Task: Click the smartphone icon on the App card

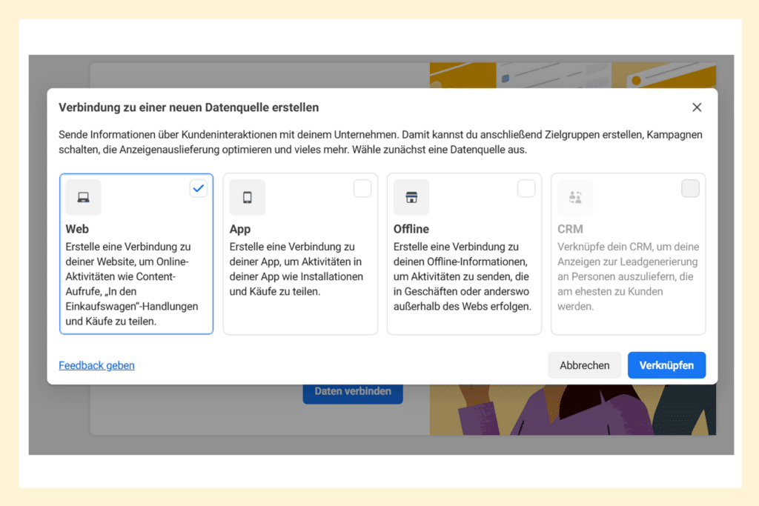Action: [247, 196]
